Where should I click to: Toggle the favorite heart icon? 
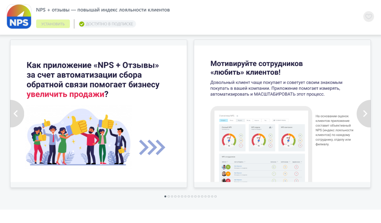tap(368, 16)
